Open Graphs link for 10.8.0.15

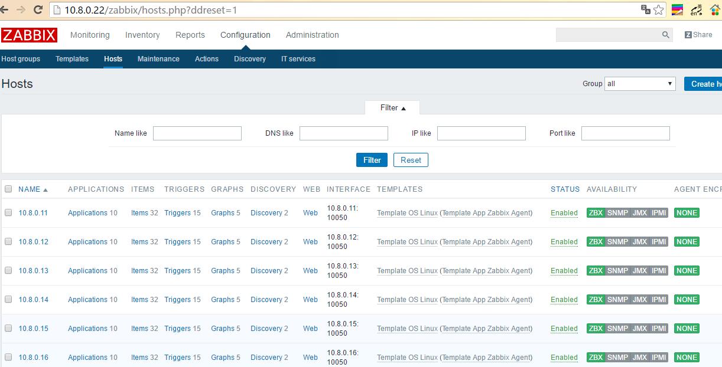223,329
